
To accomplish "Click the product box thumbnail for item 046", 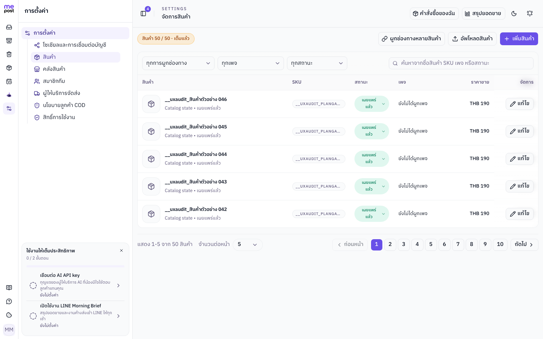I will [151, 104].
